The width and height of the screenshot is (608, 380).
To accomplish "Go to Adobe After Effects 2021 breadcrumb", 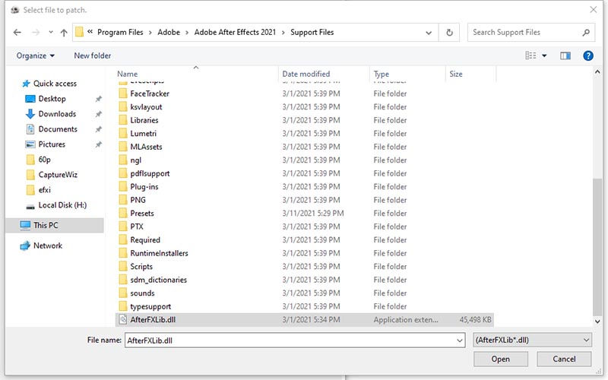I will click(x=235, y=33).
